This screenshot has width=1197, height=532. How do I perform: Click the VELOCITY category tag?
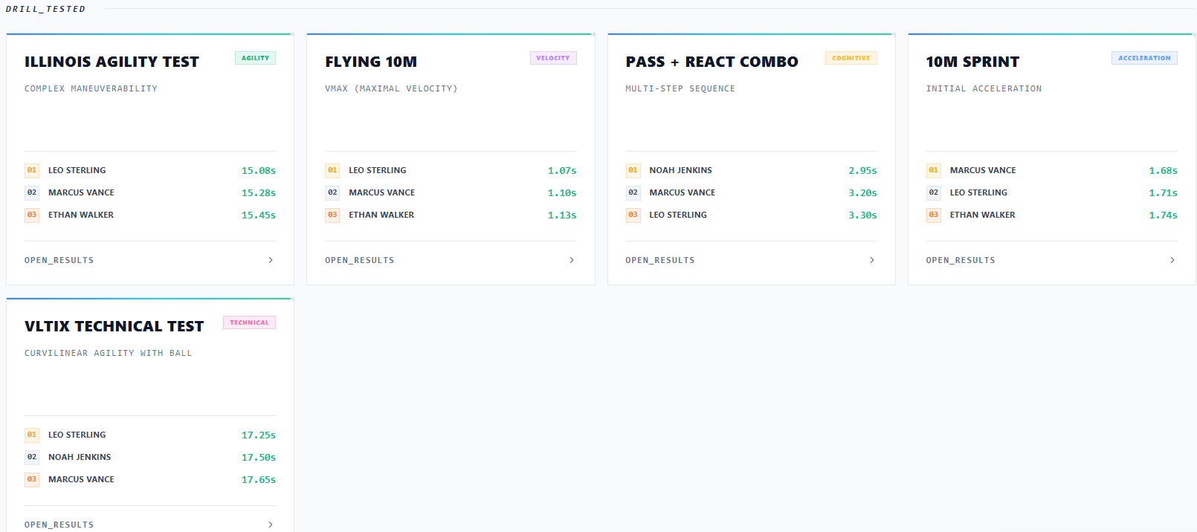pyautogui.click(x=553, y=58)
